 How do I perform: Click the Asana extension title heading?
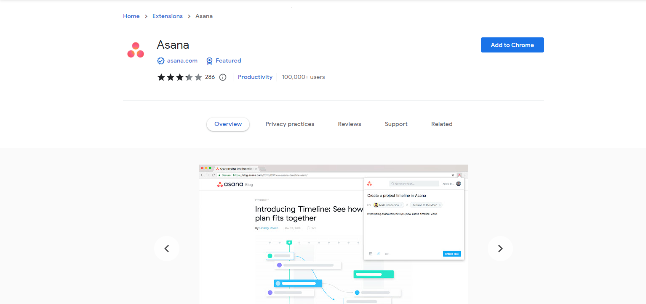point(173,45)
